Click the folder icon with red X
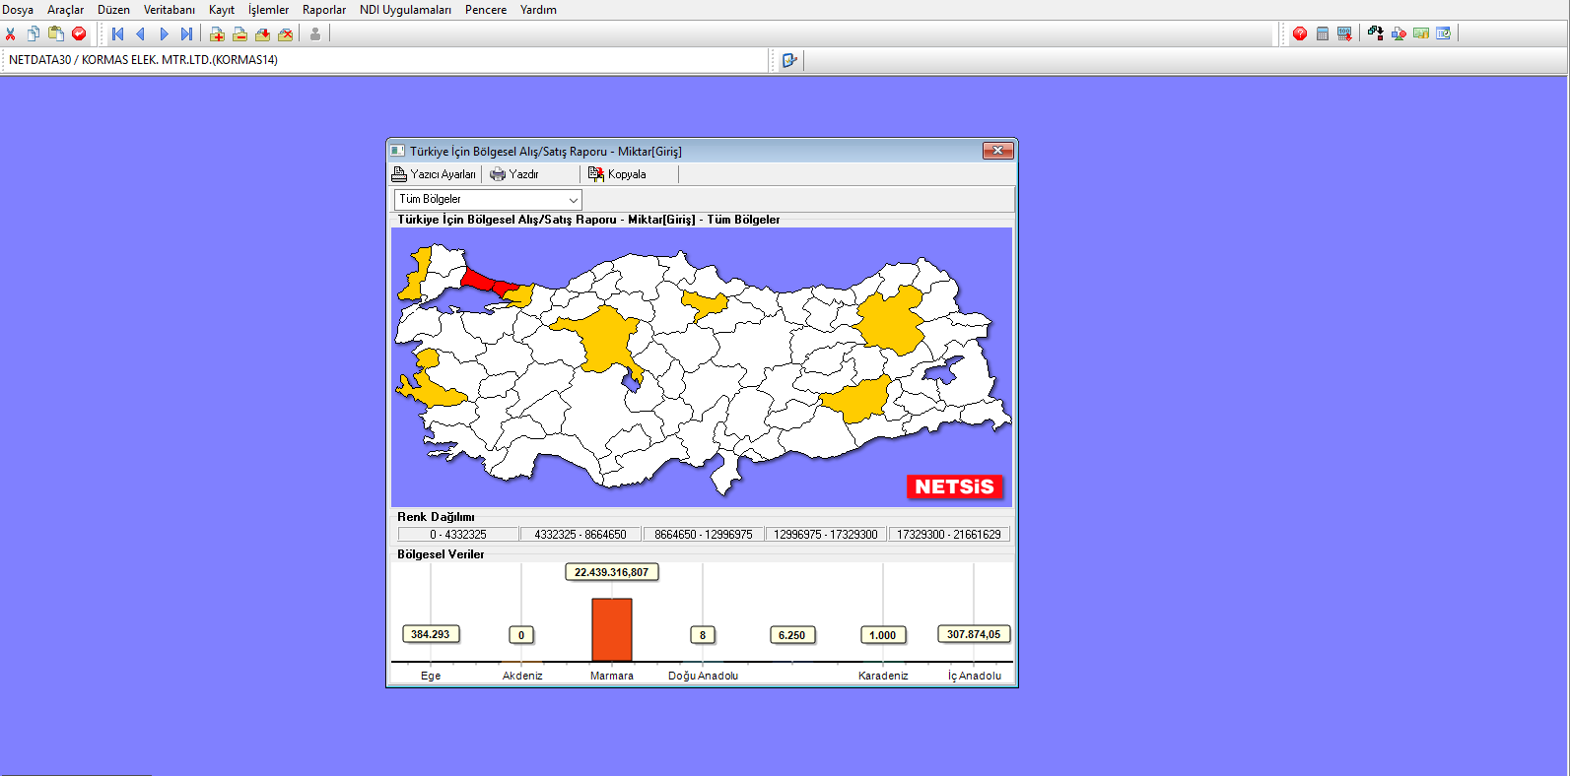Screen dimensions: 1570x776 pos(285,33)
